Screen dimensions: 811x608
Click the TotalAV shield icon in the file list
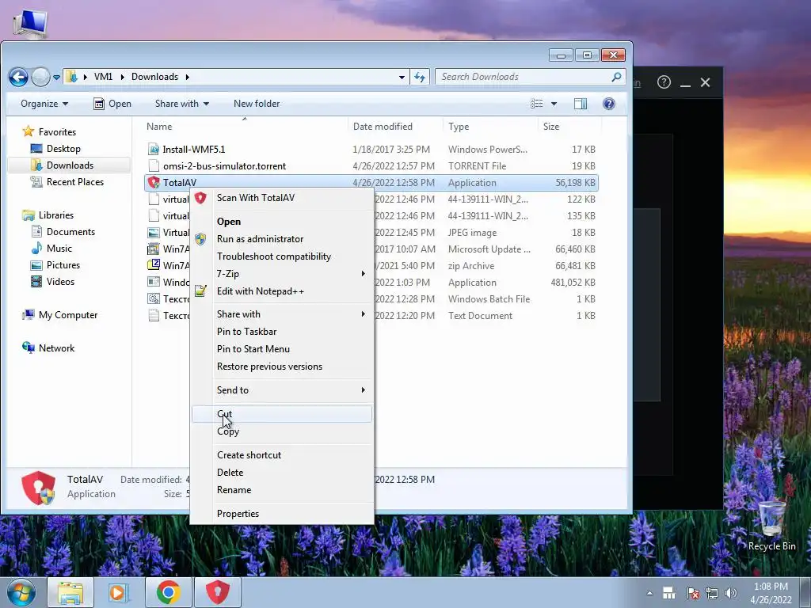154,183
